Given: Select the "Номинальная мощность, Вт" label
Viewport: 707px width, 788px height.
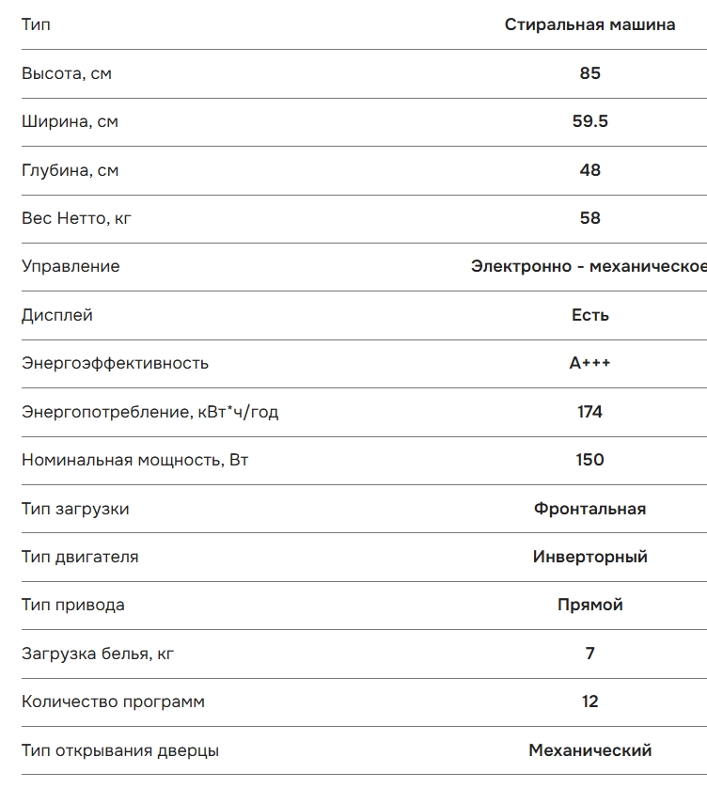Looking at the screenshot, I should point(134,461).
